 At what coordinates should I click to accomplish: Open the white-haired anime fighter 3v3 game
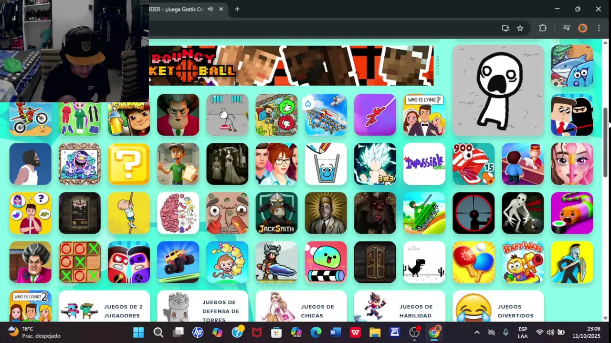click(x=375, y=164)
